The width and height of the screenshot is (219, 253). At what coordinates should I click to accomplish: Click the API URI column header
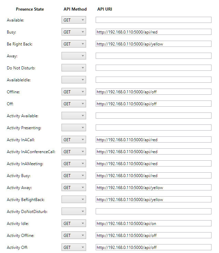(105, 9)
